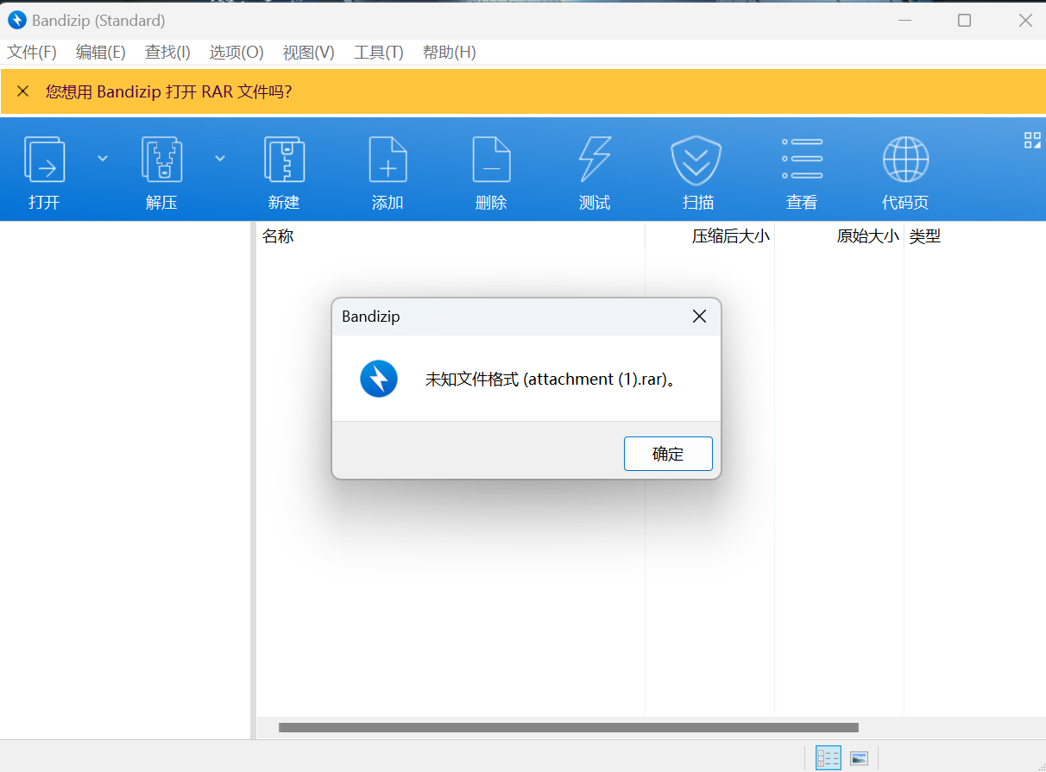Sort by the 名称 column header

(x=451, y=235)
